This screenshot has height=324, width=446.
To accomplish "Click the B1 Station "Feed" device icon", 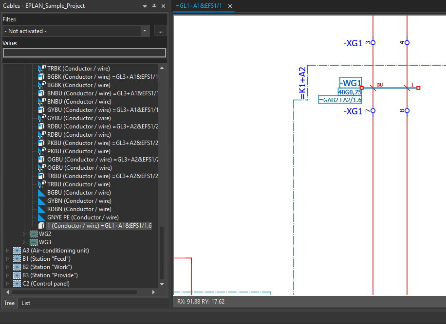I will [17, 258].
